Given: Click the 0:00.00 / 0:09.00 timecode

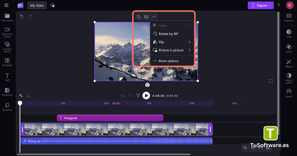Looking at the screenshot, I should pos(165,96).
